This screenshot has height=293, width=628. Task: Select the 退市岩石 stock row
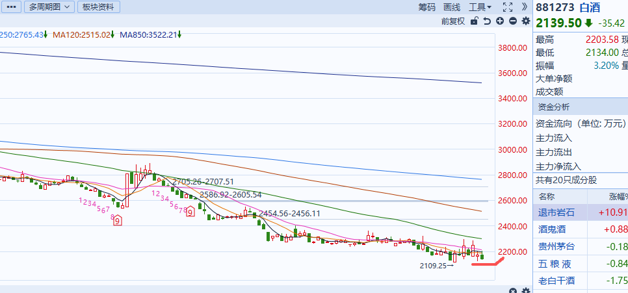click(581, 212)
